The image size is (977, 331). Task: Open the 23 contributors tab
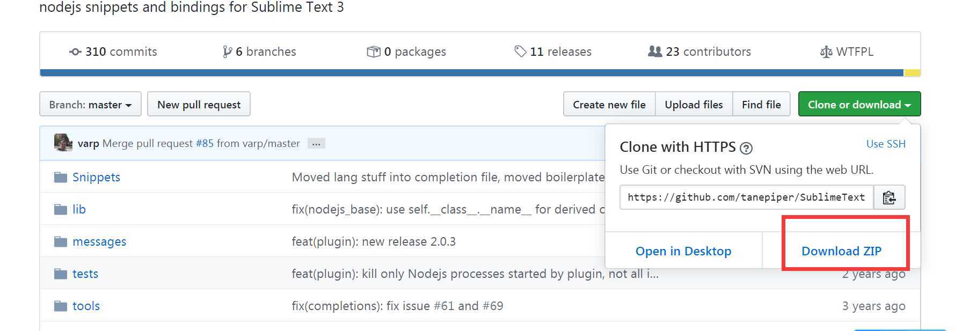(699, 52)
